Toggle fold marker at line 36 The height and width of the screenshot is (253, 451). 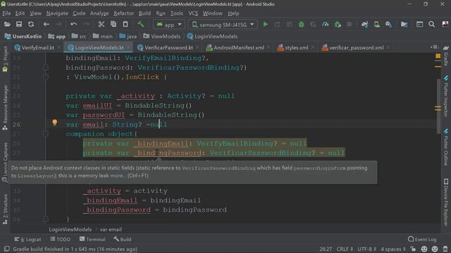[x=45, y=219]
